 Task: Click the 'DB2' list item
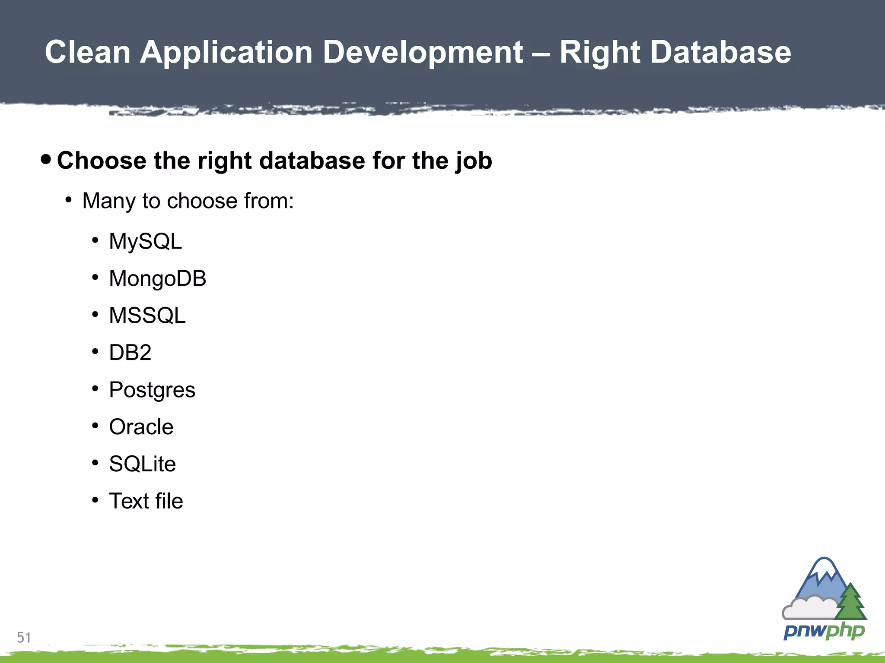(x=130, y=353)
